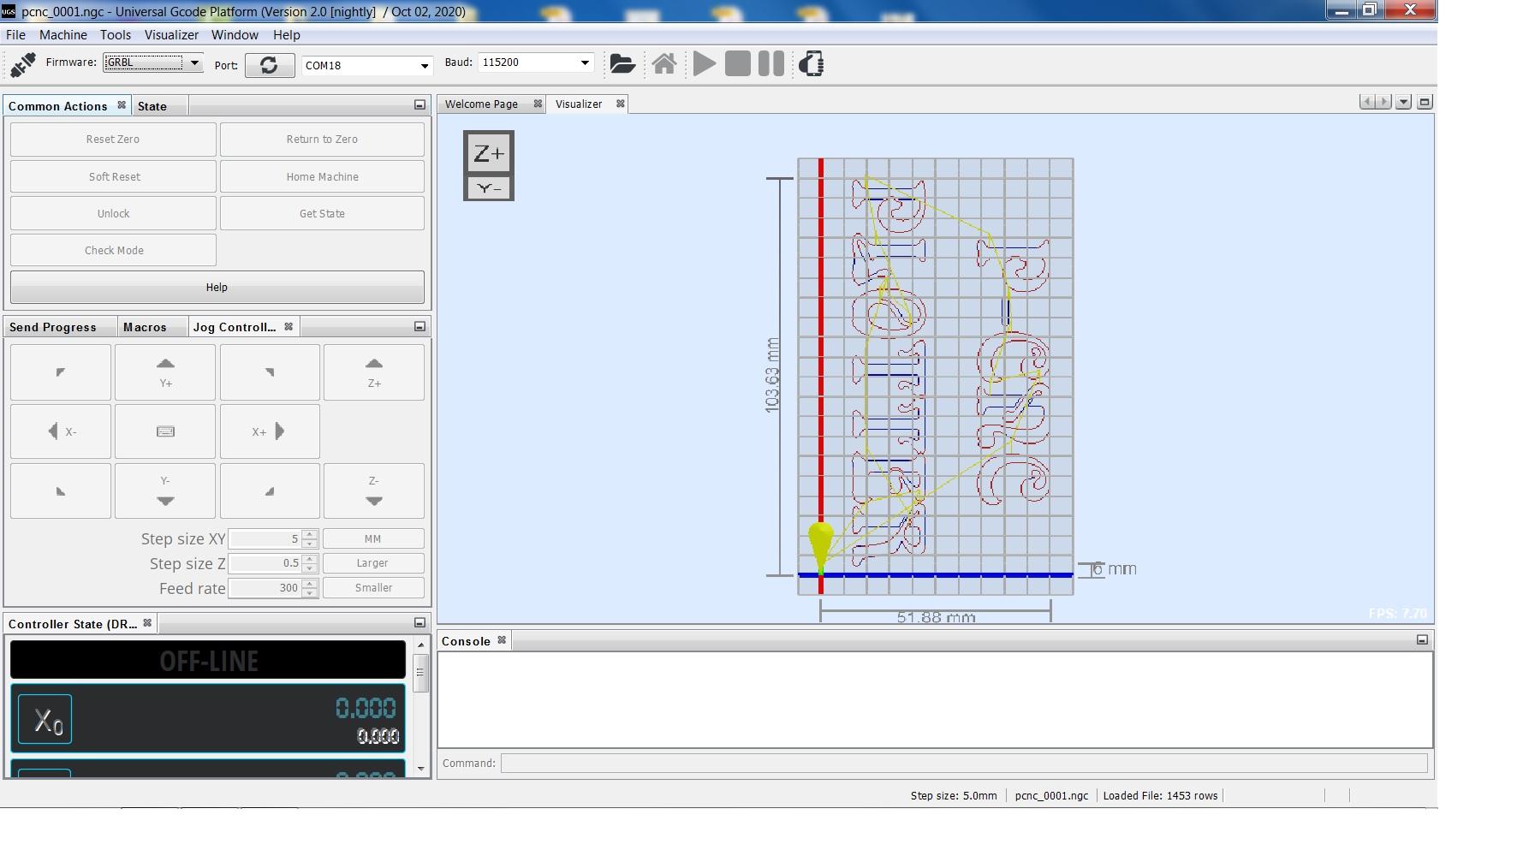Increase Feed rate stepper

point(310,584)
